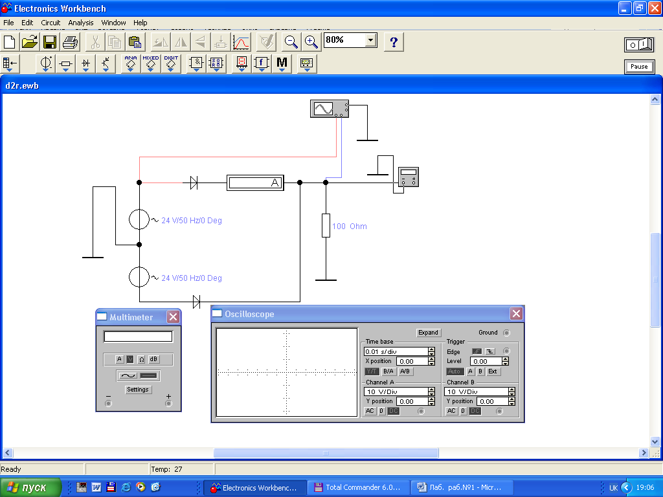This screenshot has height=497, width=663.
Task: Click the oscilloscope Expand button
Action: (x=429, y=333)
